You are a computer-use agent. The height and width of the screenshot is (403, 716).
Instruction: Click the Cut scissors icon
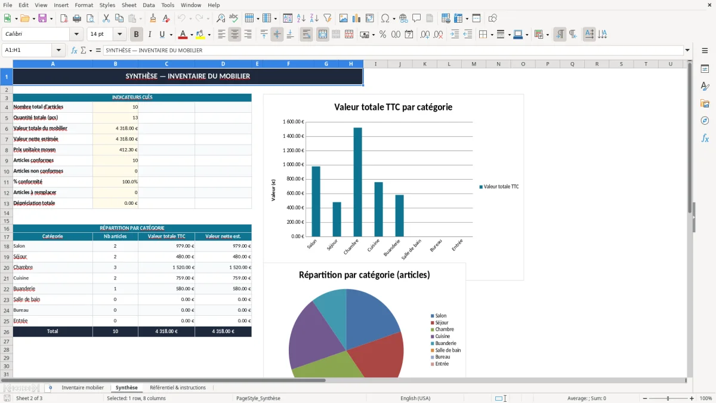(x=106, y=19)
